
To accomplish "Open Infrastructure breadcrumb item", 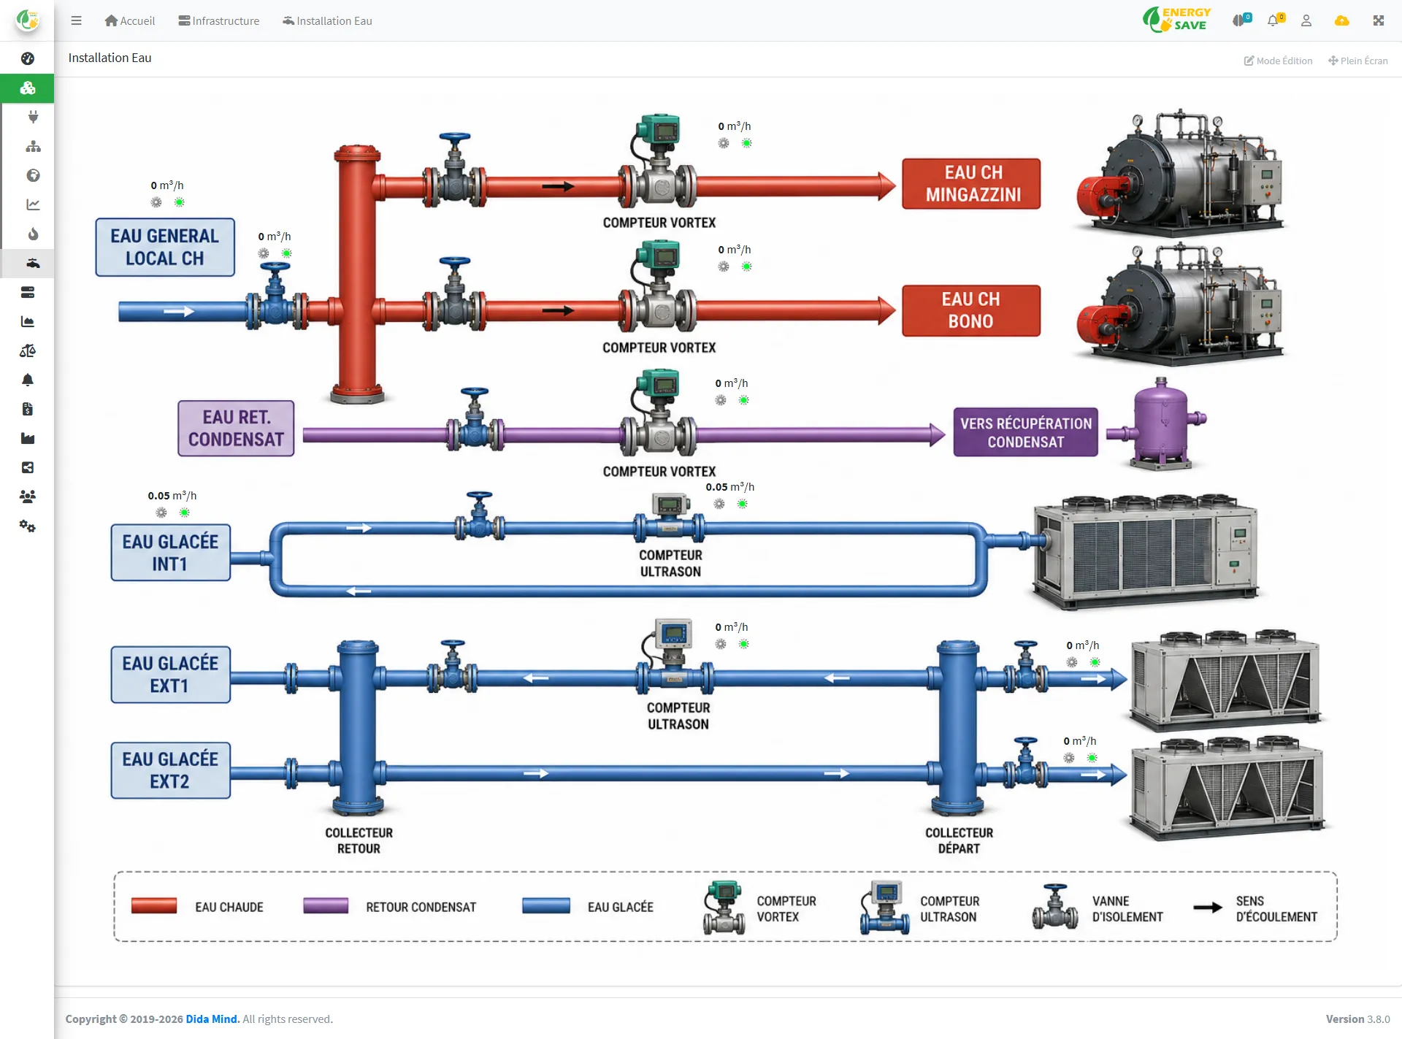I will click(219, 20).
